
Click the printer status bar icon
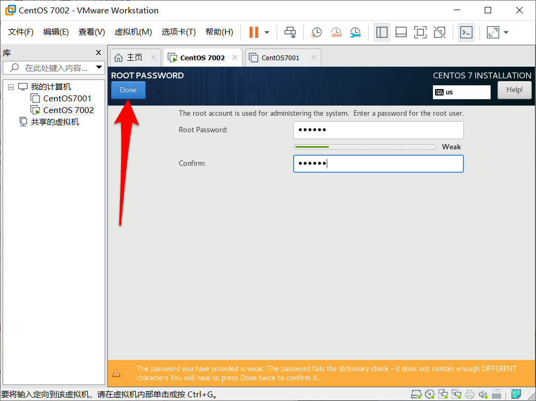point(470,395)
